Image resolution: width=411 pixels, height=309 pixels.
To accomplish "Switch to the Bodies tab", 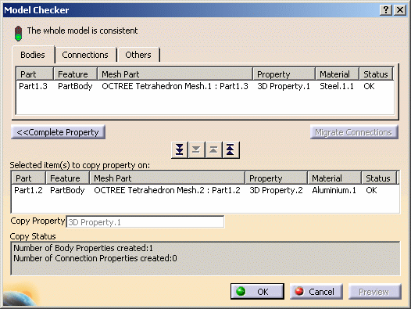I will point(33,55).
